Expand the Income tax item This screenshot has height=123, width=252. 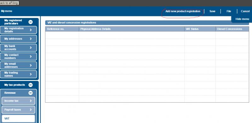[x=19, y=101]
